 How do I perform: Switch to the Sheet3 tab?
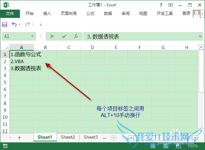tap(91, 137)
